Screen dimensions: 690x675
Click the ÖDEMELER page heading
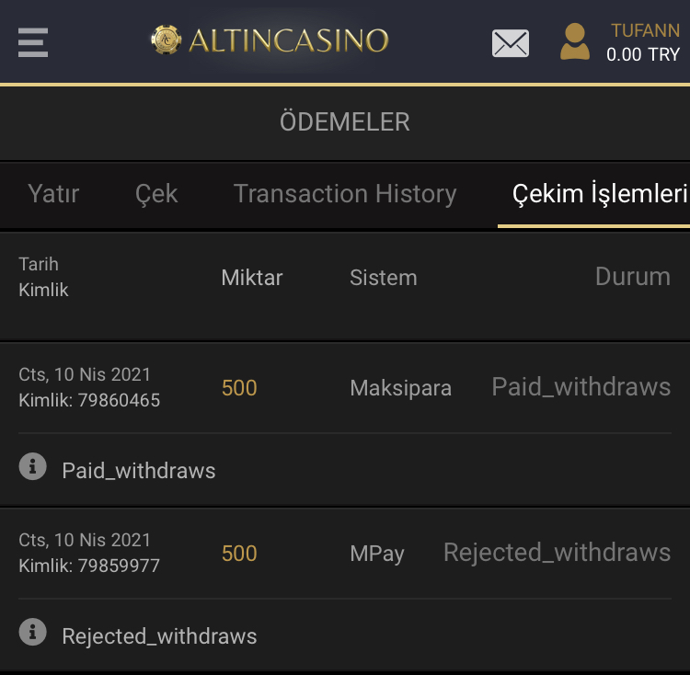pos(345,121)
